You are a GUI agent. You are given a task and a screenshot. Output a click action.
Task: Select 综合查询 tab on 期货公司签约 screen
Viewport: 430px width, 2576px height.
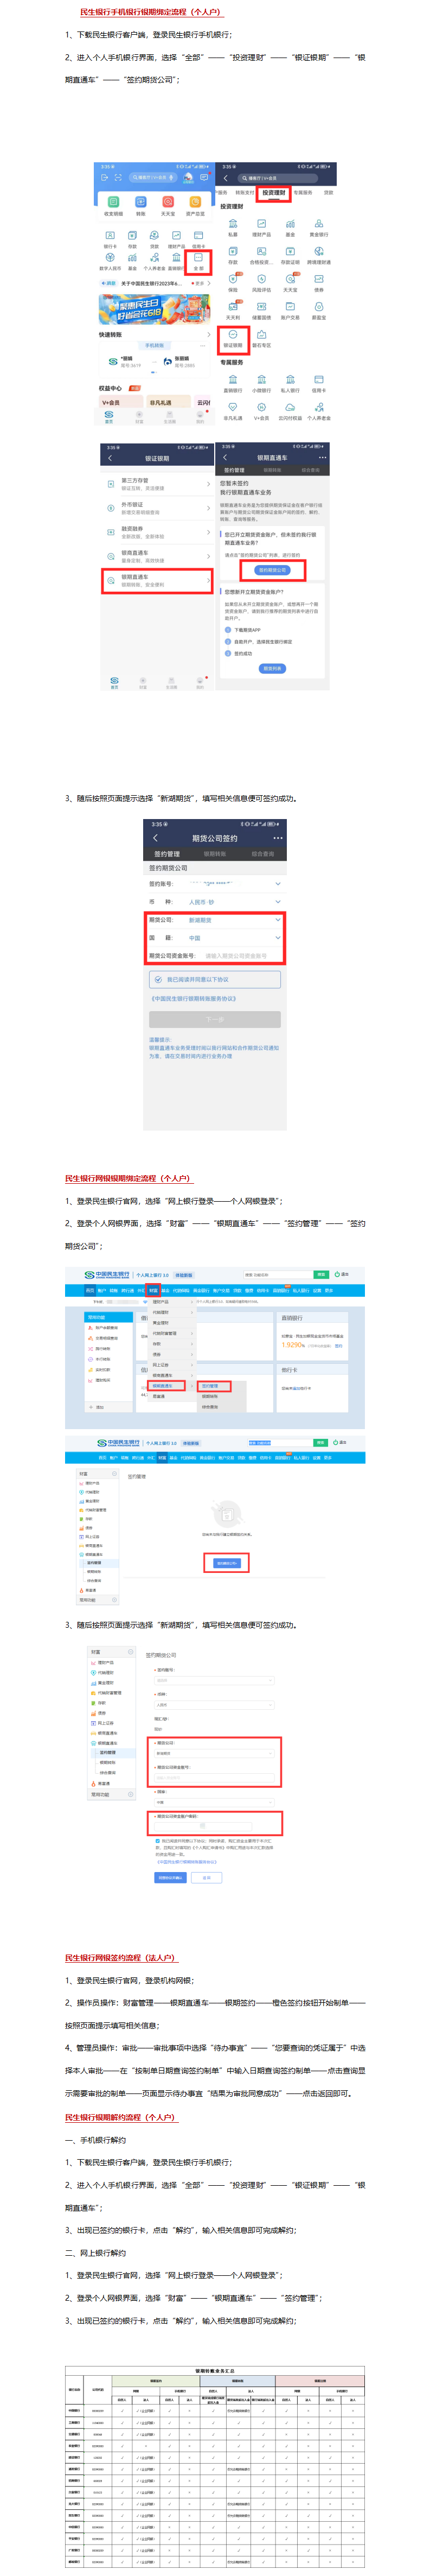click(262, 854)
